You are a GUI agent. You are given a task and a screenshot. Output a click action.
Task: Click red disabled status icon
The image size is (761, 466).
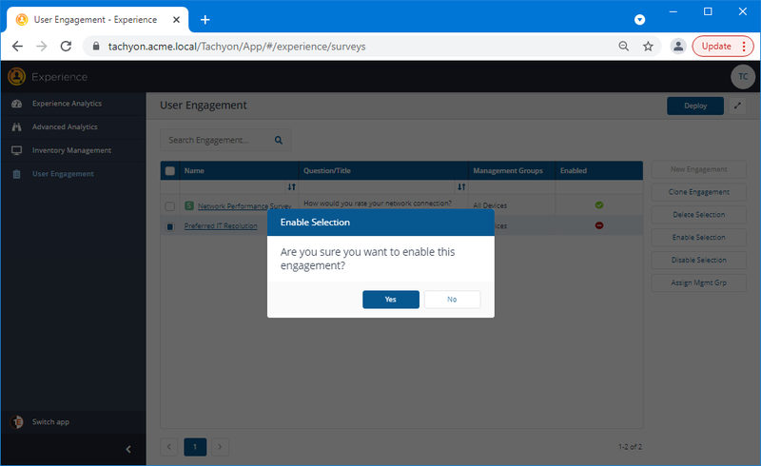click(599, 225)
